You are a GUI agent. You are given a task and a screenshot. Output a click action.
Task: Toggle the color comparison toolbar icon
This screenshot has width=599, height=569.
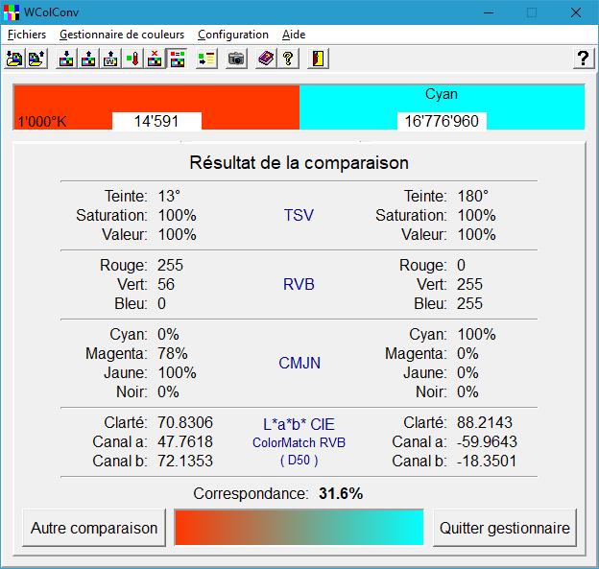[x=177, y=59]
